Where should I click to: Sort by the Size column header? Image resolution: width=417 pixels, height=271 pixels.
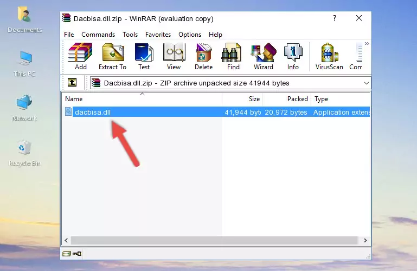242,99
